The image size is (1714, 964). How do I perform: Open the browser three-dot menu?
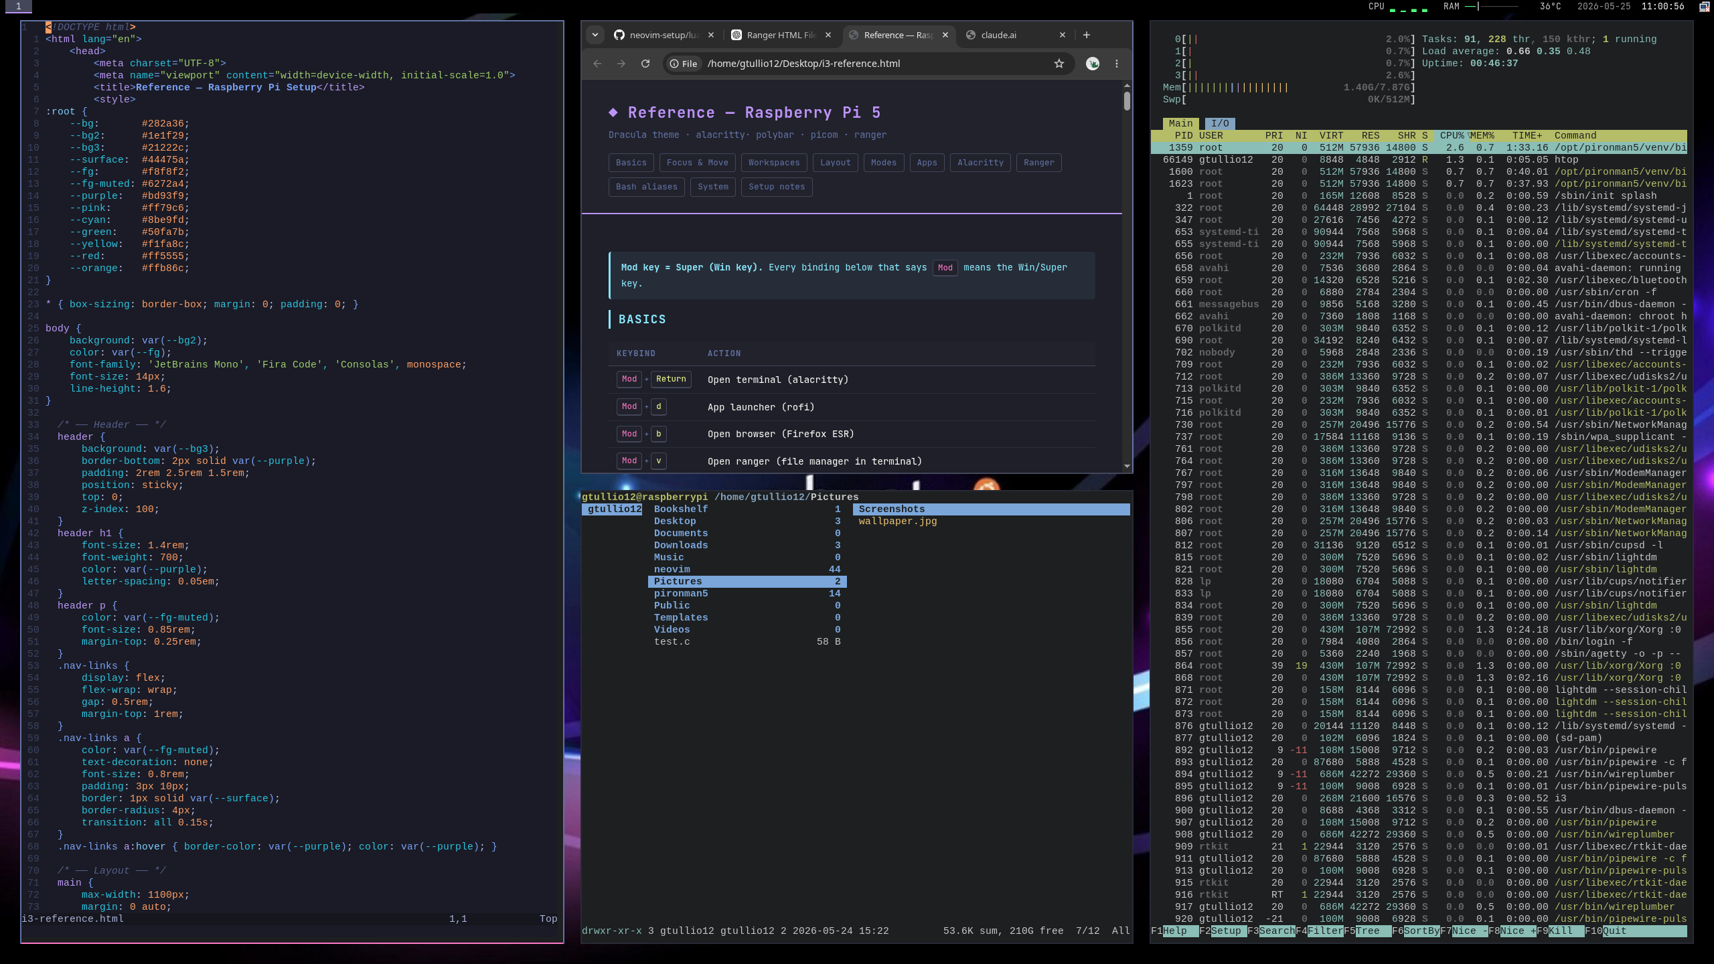tap(1116, 64)
